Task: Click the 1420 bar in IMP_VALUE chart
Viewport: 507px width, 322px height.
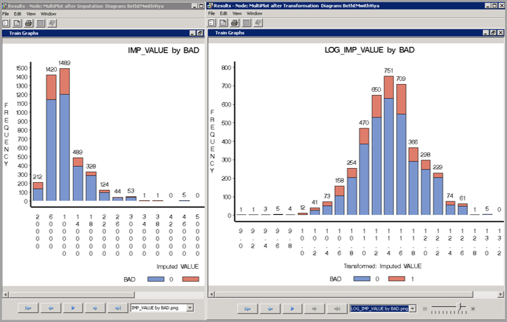Action: pos(51,138)
